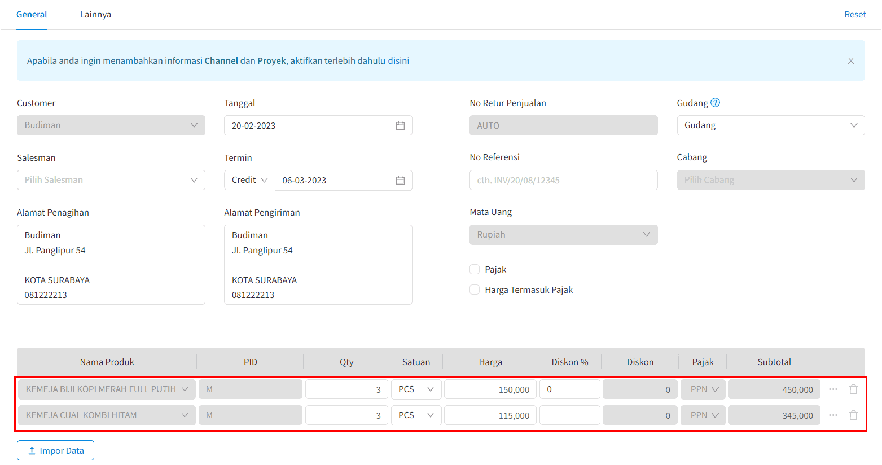Open the Termin due date calendar icon
Viewport: 882px width, 465px height.
(400, 180)
